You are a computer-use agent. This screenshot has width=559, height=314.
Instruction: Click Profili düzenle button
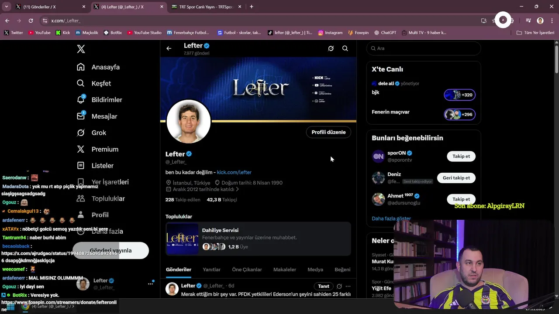(x=328, y=132)
